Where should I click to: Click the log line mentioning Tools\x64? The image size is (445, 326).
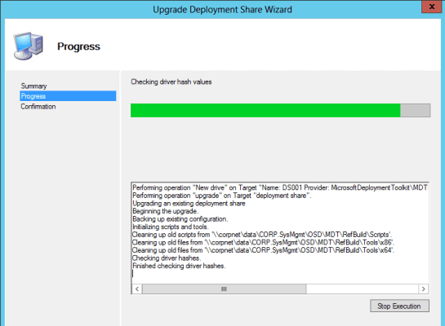264,250
